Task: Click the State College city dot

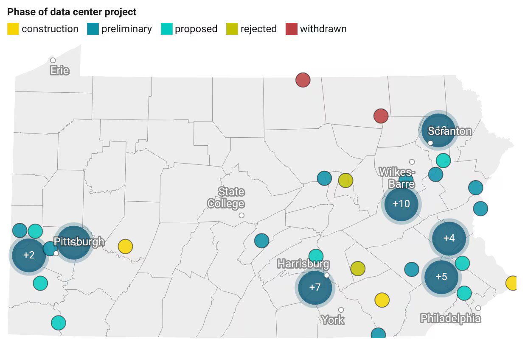Action: (x=241, y=215)
